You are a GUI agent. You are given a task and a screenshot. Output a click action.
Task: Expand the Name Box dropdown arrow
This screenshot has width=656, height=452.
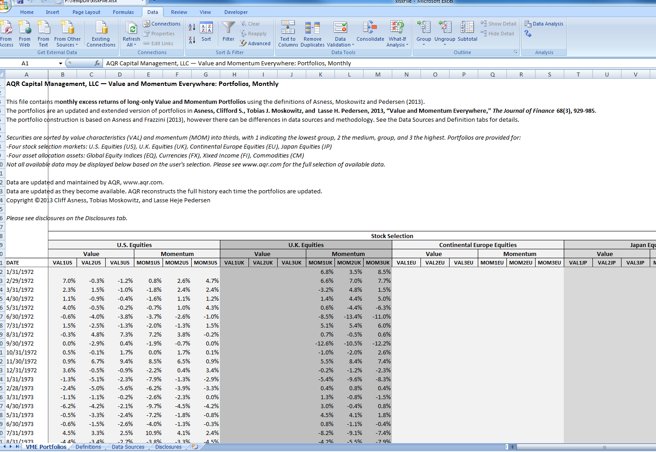(x=60, y=64)
